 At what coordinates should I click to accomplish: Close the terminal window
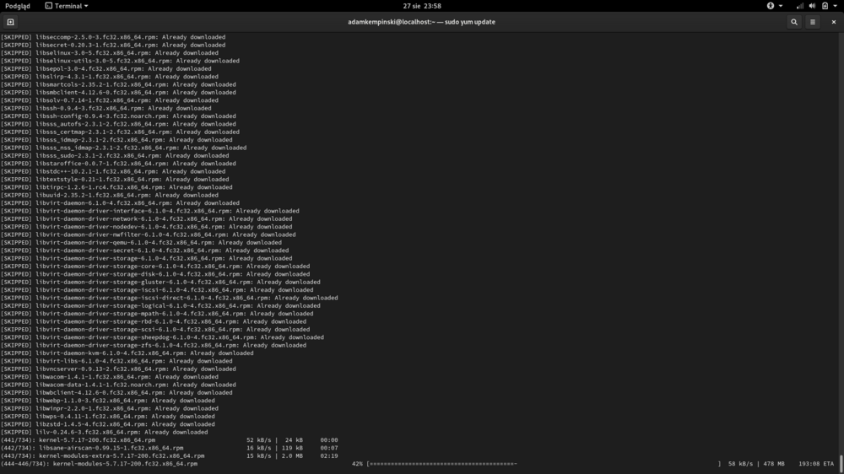834,22
